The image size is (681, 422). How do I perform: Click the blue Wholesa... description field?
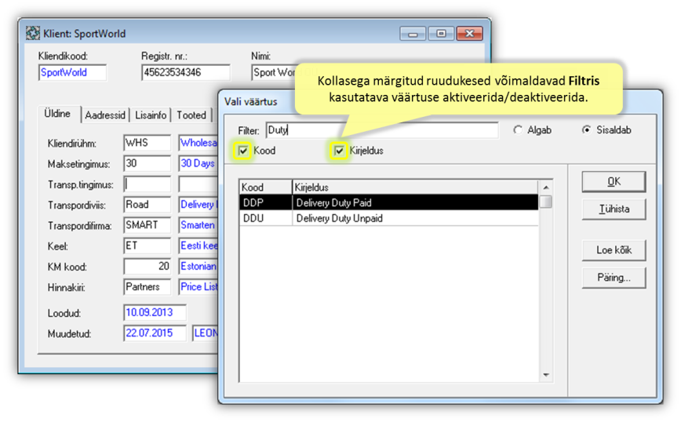pyautogui.click(x=198, y=143)
